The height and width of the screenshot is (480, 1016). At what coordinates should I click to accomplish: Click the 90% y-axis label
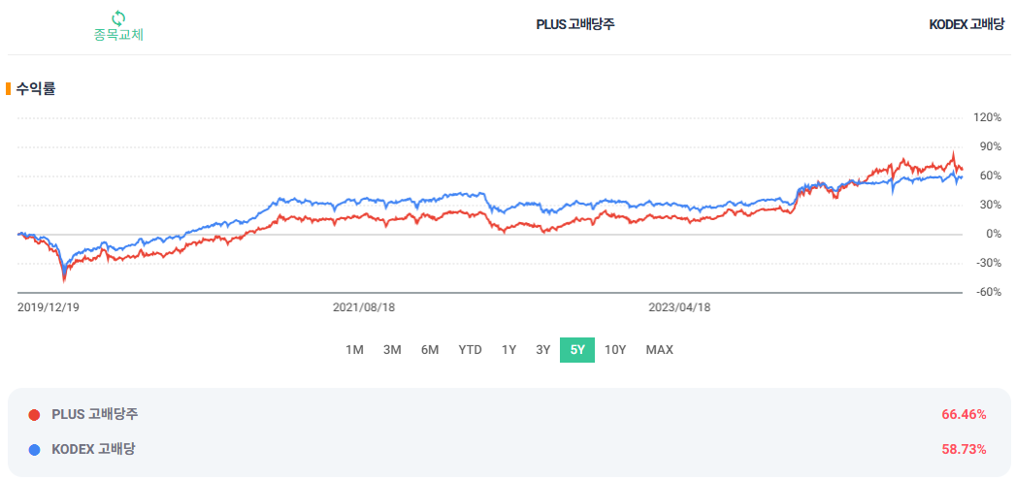click(x=991, y=147)
